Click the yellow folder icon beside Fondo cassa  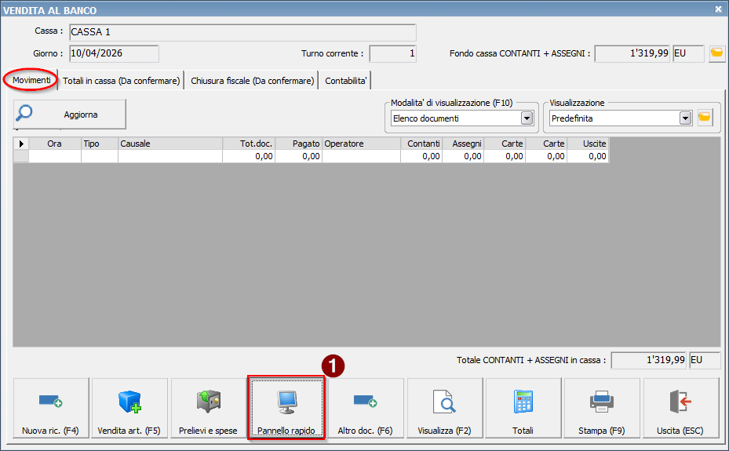tap(716, 53)
